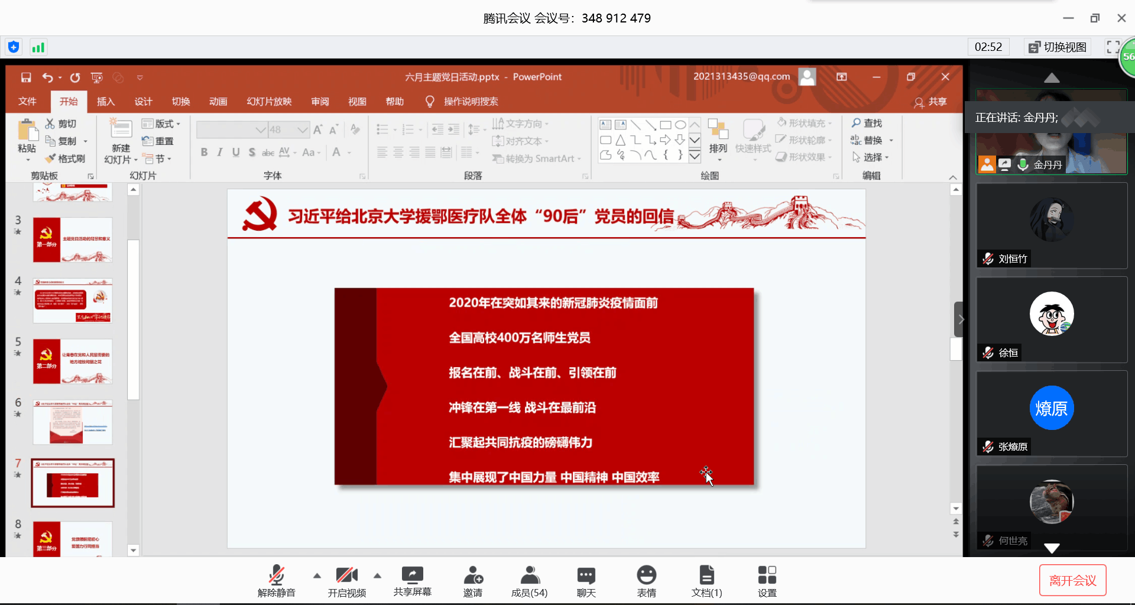Click Share (共享) in PowerPoint

930,102
